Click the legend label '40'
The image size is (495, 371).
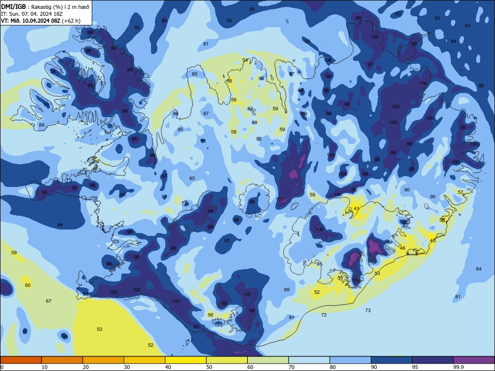point(168,367)
